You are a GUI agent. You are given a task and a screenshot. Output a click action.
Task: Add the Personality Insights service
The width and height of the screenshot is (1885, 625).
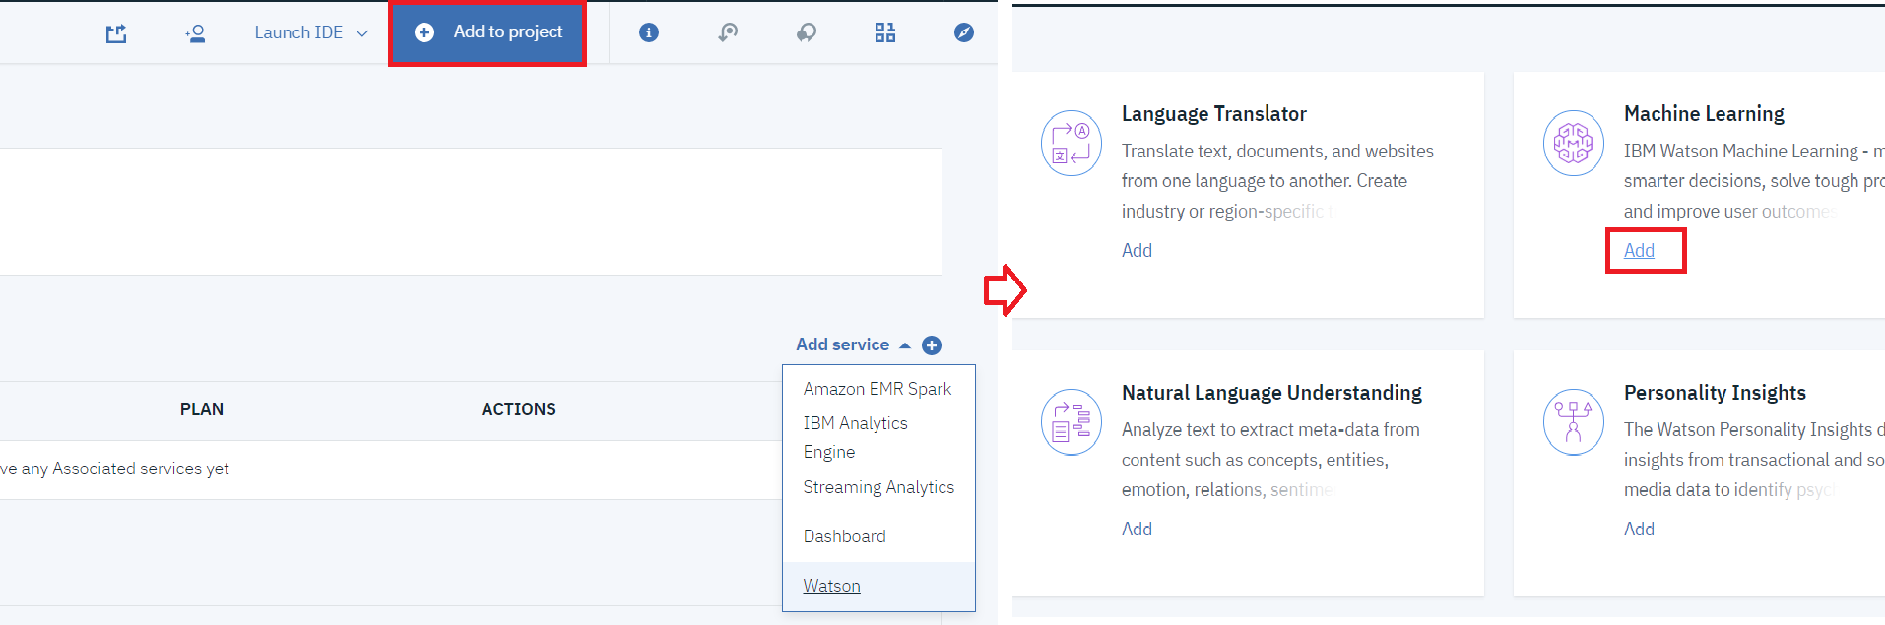(x=1639, y=530)
